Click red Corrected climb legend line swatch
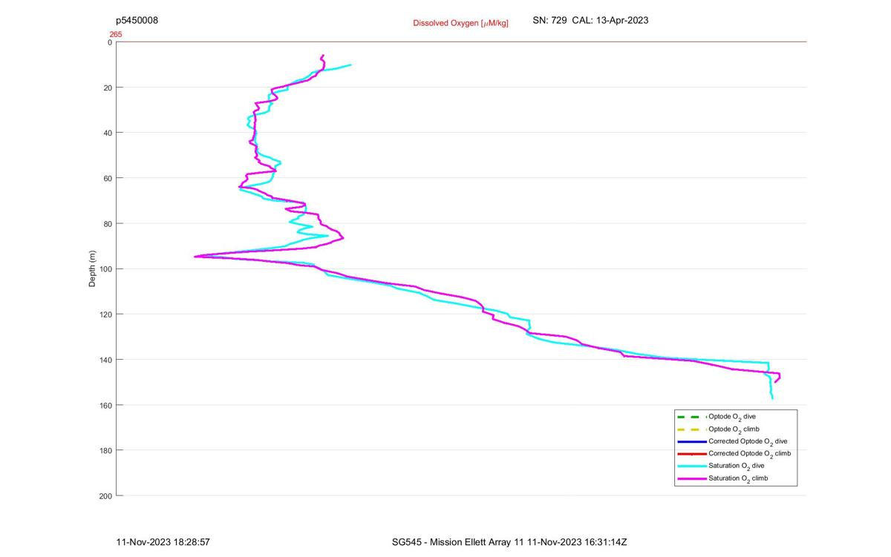 [x=691, y=453]
